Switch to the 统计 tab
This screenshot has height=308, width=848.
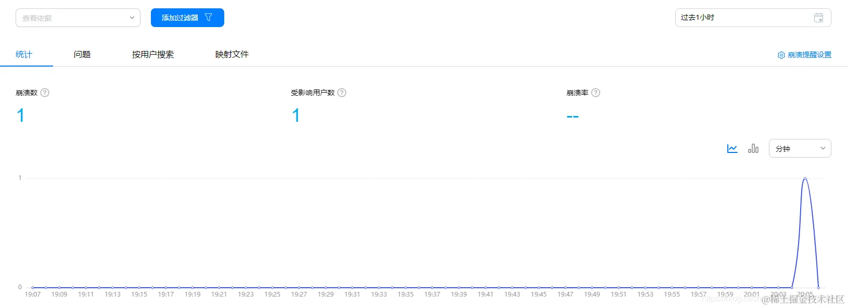24,54
